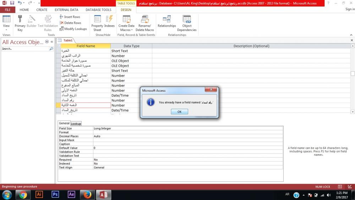Screen dimensions: 355x200
Task: Open the expression Builder
Action: (32, 22)
